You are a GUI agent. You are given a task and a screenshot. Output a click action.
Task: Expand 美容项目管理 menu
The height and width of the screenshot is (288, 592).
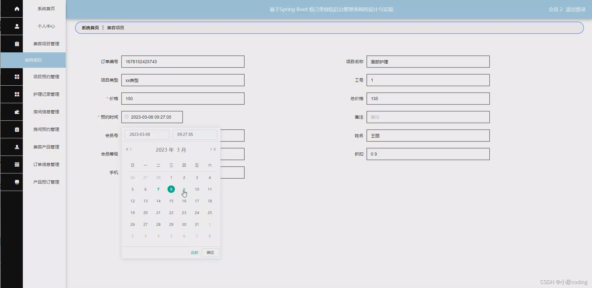point(46,44)
